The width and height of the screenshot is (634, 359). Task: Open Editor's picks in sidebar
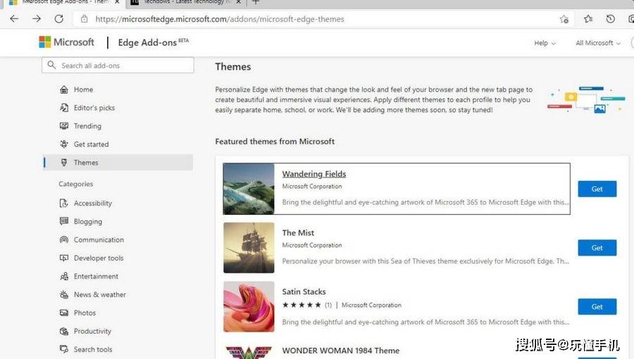[x=94, y=108]
